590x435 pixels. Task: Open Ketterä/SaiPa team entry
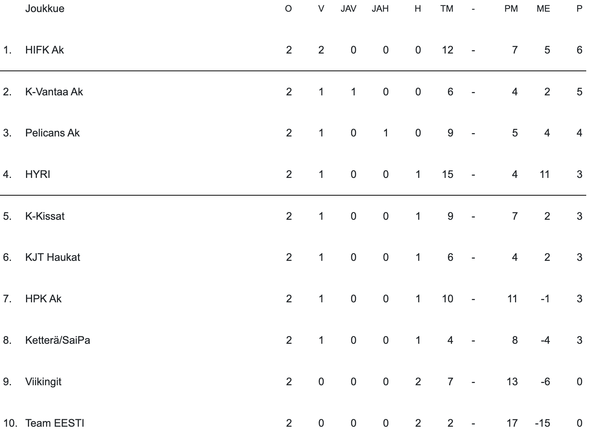pyautogui.click(x=58, y=340)
